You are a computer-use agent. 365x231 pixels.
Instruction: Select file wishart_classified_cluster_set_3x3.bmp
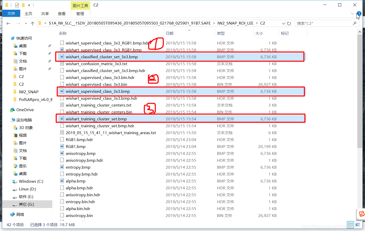[x=102, y=57]
